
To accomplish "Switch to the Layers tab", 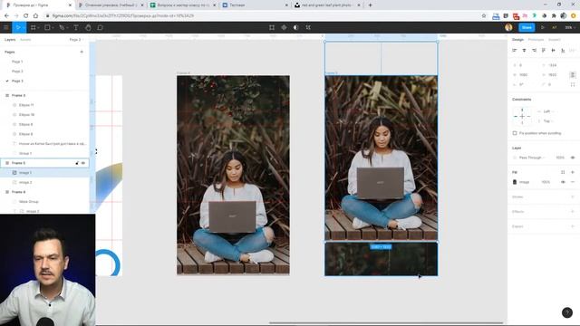I will point(10,40).
